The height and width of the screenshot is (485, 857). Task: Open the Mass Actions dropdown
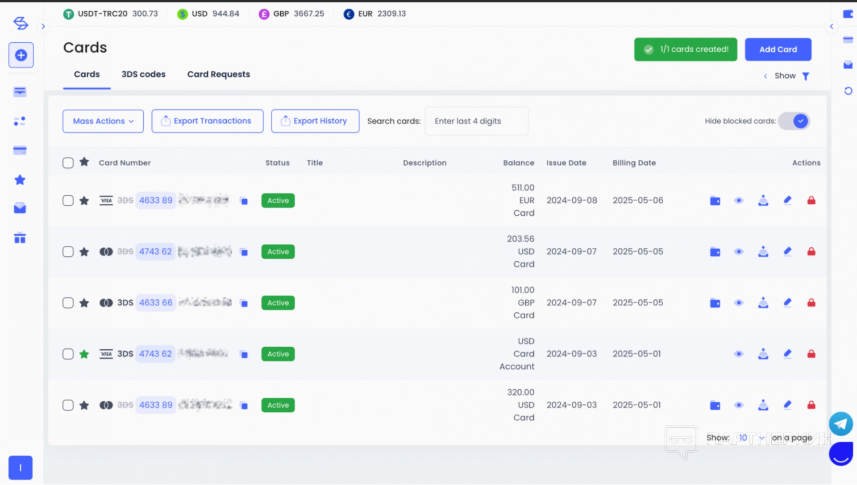click(103, 121)
